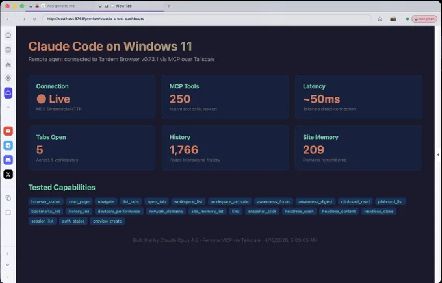Image resolution: width=442 pixels, height=283 pixels.
Task: Click the 'headless_open' capability tag
Action: (x=299, y=211)
